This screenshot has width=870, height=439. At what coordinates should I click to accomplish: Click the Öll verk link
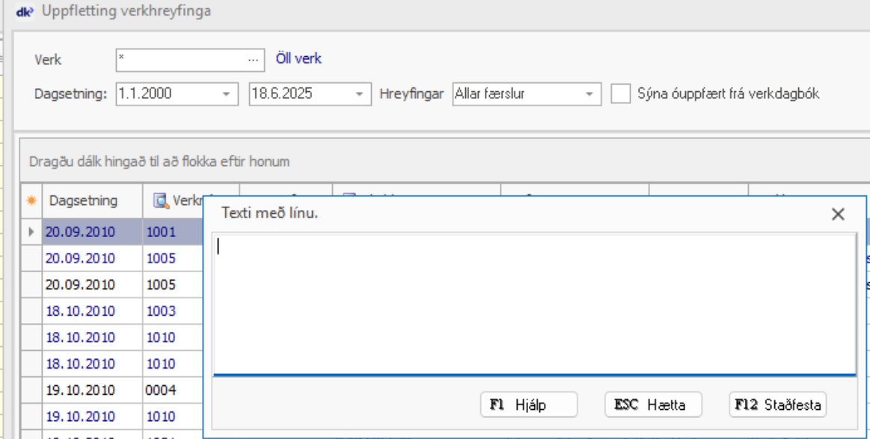pos(298,58)
